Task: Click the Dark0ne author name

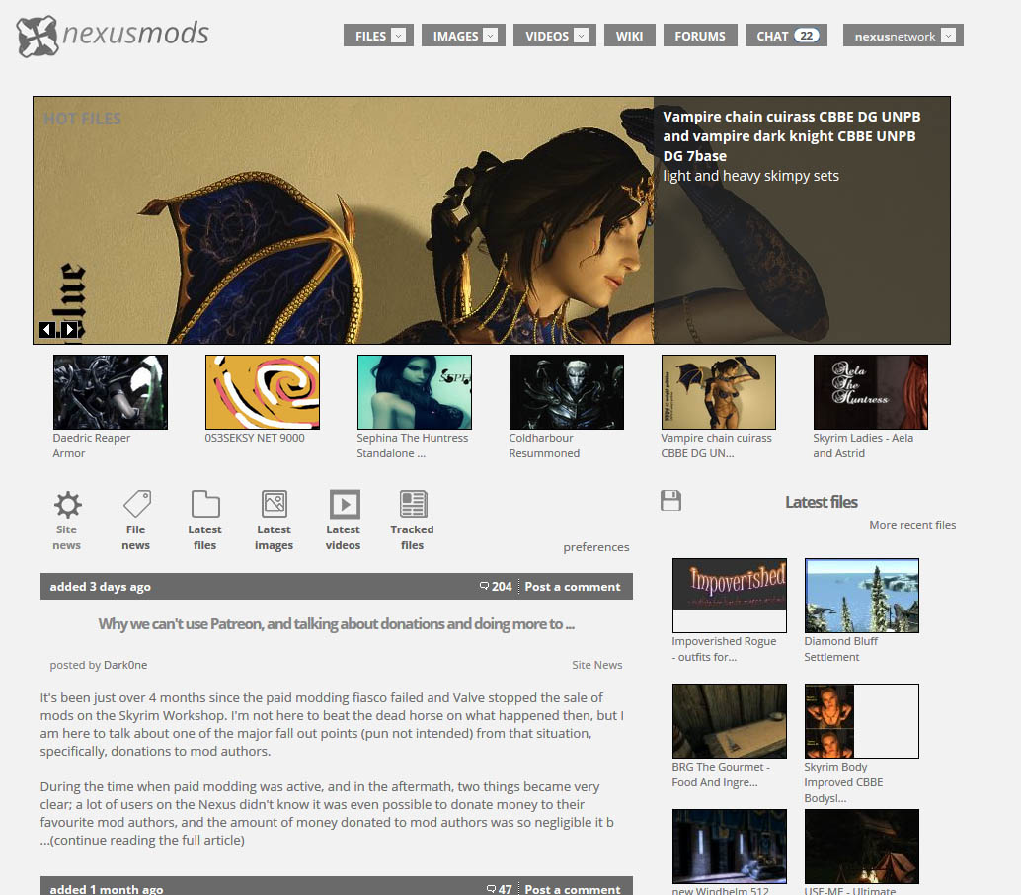Action: (125, 665)
